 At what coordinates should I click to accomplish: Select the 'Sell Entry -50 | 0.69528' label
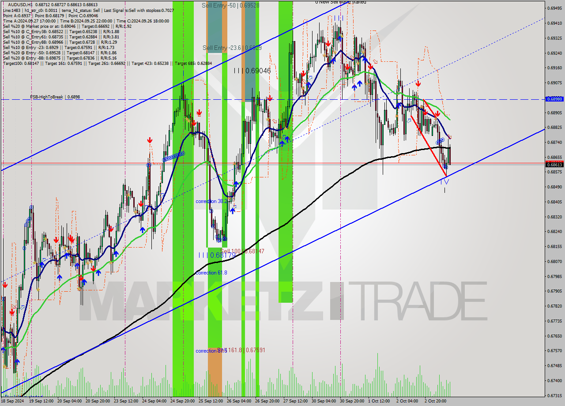click(230, 5)
